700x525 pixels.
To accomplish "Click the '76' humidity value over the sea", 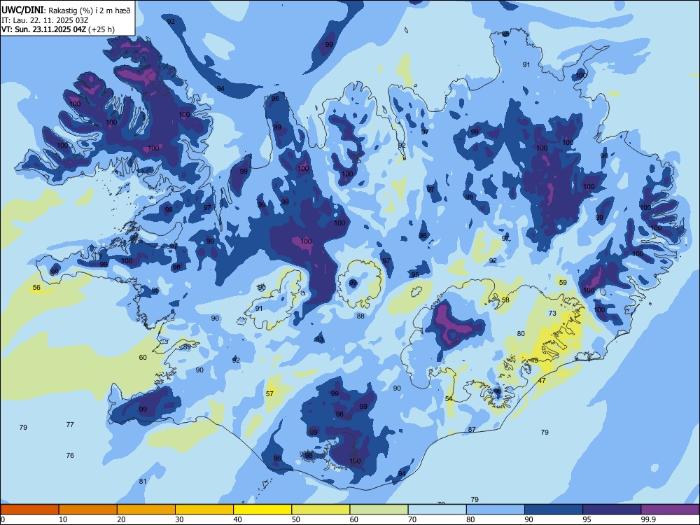I will 70,456.
